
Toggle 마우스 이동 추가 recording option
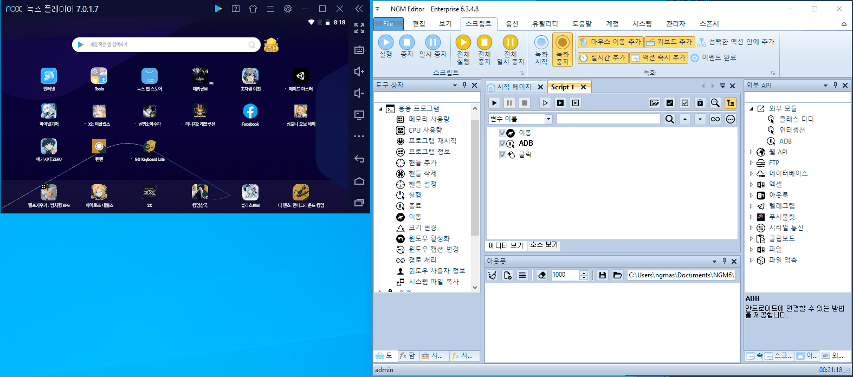[x=610, y=42]
